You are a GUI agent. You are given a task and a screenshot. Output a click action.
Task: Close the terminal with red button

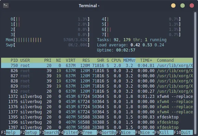click(192, 5)
